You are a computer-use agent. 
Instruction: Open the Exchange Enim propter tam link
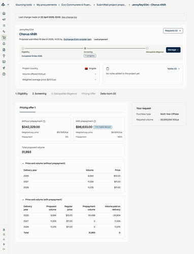(x=78, y=39)
